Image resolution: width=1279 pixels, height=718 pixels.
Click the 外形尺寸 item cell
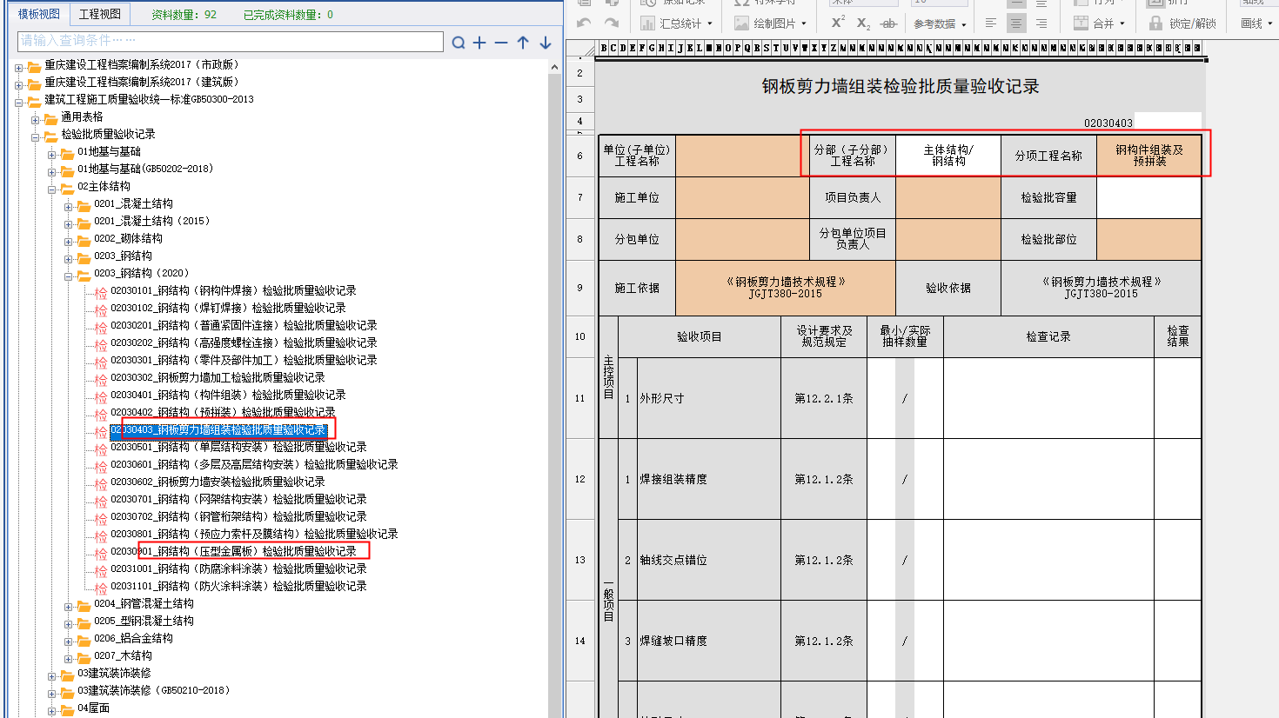click(709, 398)
